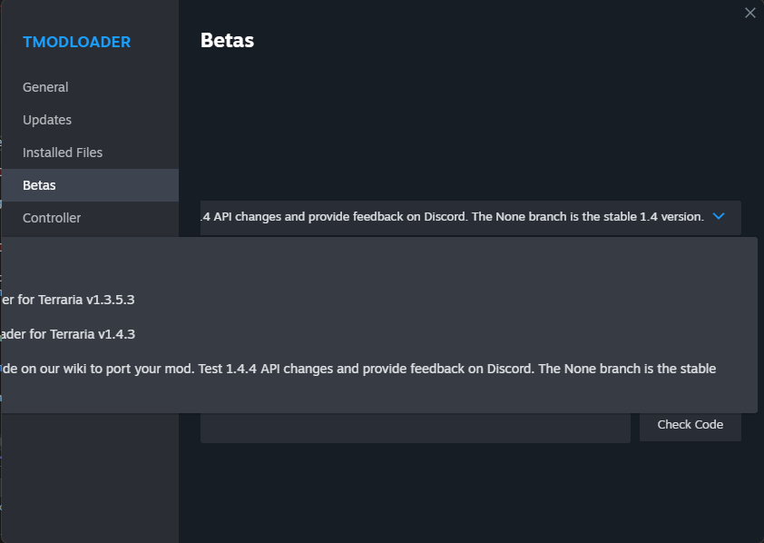Click the Betas page heading

[x=226, y=40]
